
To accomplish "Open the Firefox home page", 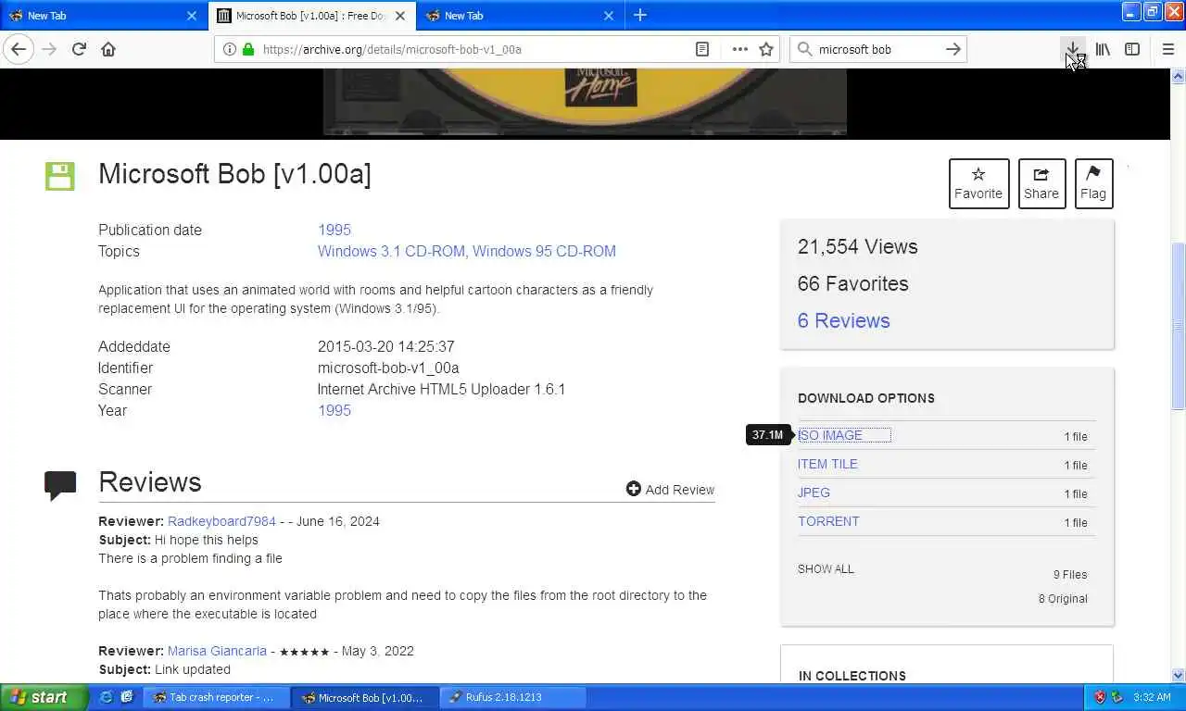I will pos(108,49).
